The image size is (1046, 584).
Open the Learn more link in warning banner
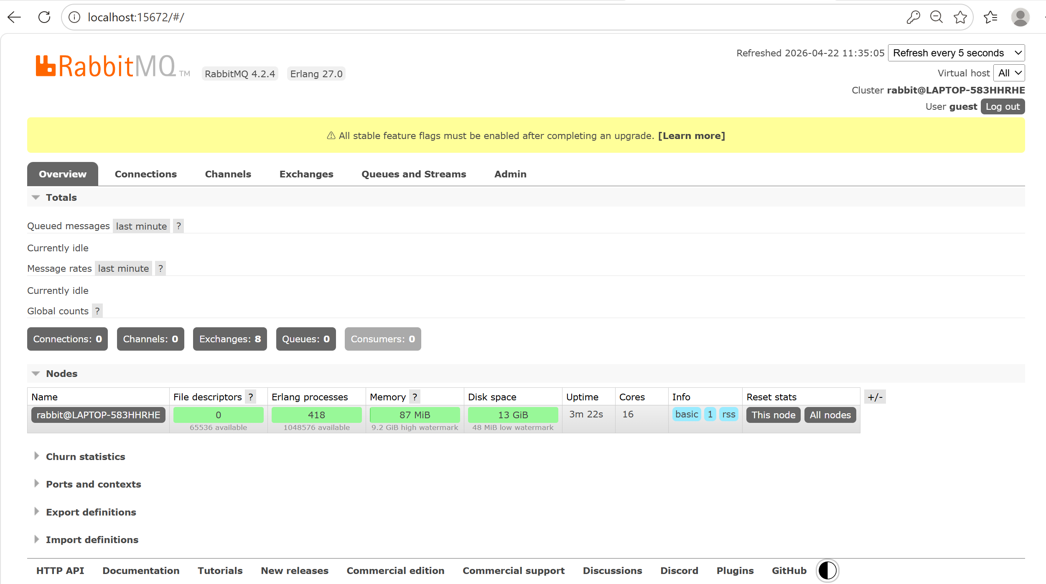coord(691,136)
